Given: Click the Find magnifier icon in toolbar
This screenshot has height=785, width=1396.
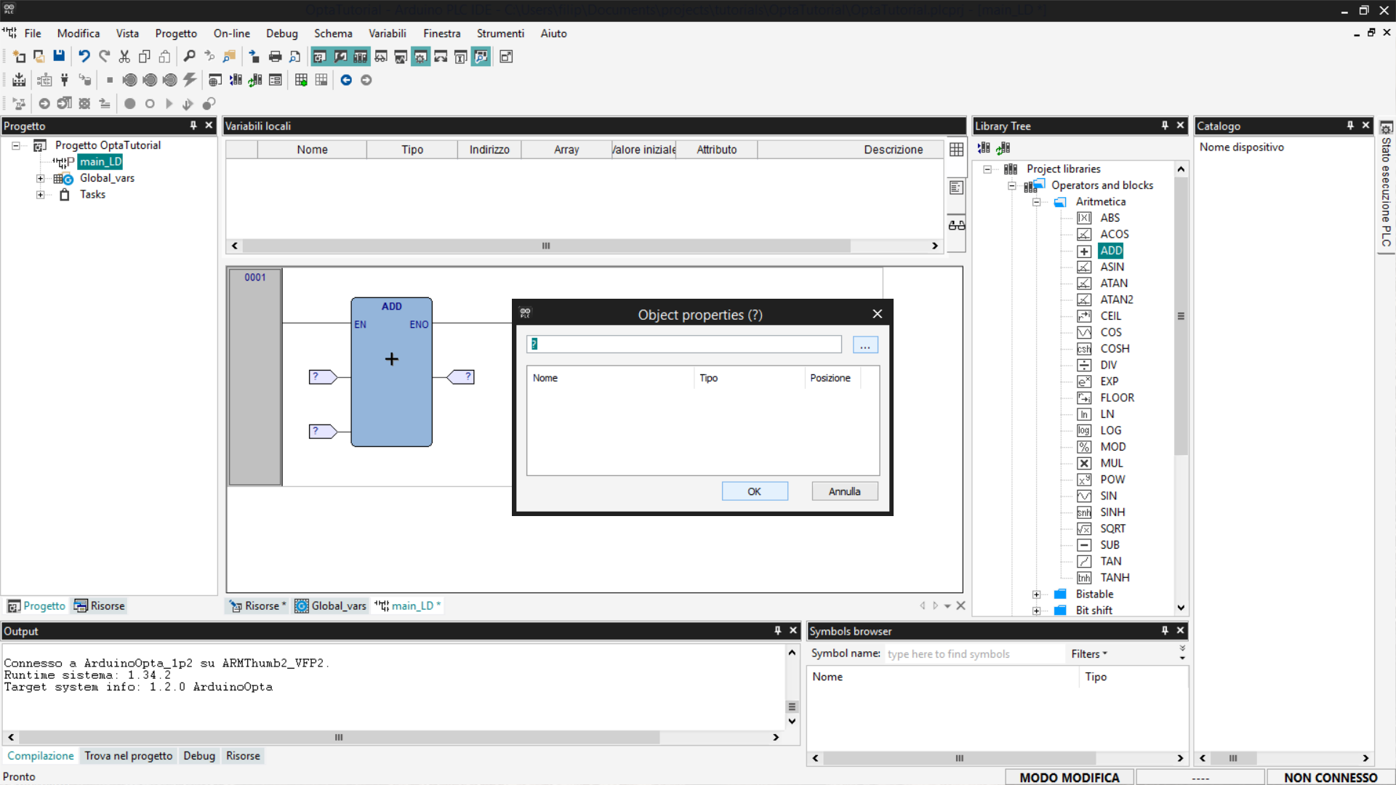Looking at the screenshot, I should (189, 56).
